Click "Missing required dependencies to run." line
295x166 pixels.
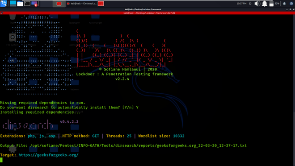43,103
